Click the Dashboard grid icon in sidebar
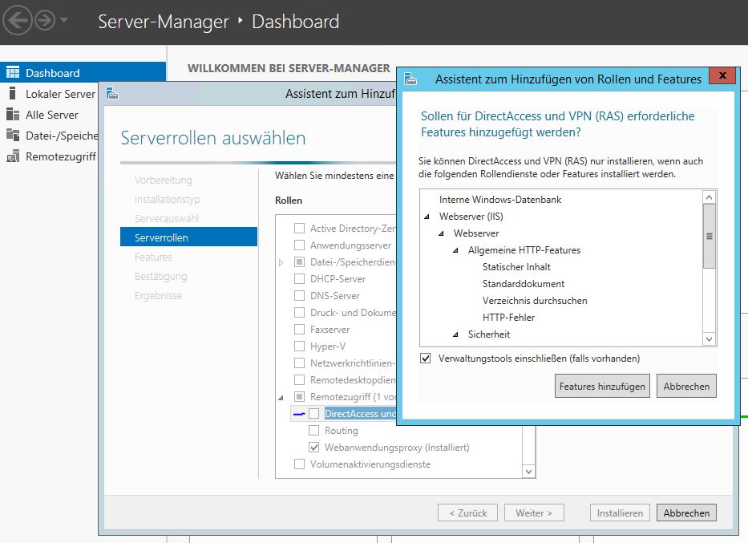 13,72
